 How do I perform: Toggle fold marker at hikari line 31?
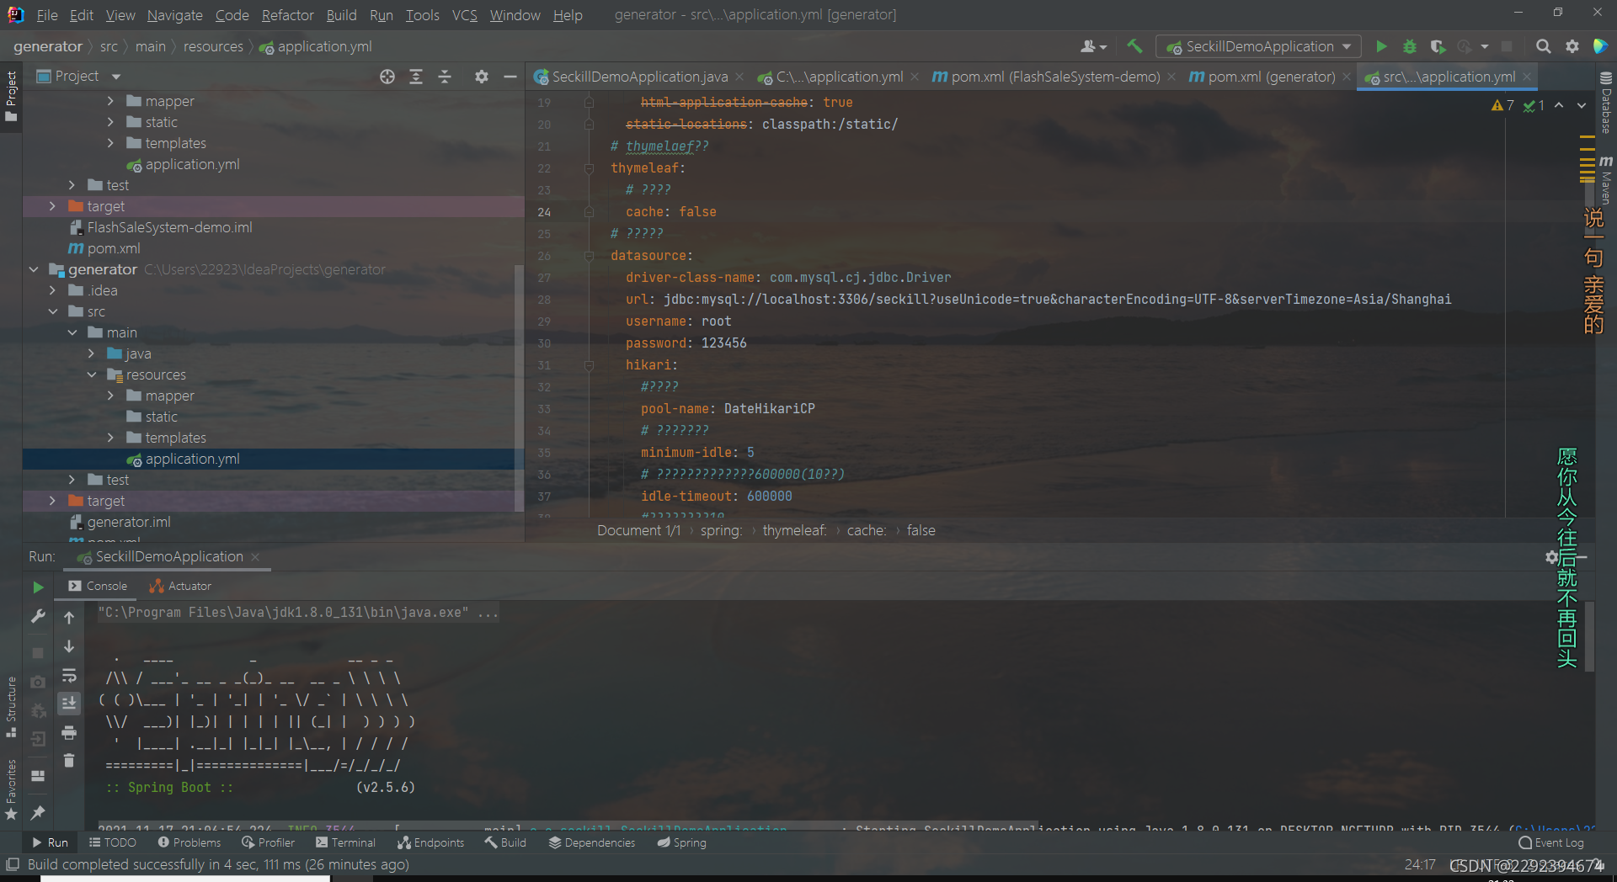coord(589,365)
